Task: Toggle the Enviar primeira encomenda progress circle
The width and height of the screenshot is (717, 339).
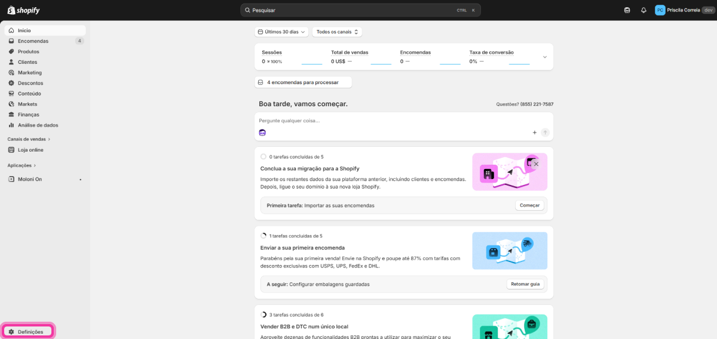Action: click(263, 236)
